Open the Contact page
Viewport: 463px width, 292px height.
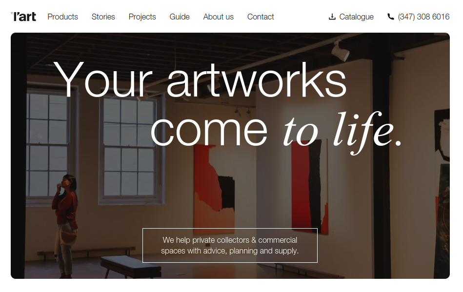pyautogui.click(x=261, y=17)
